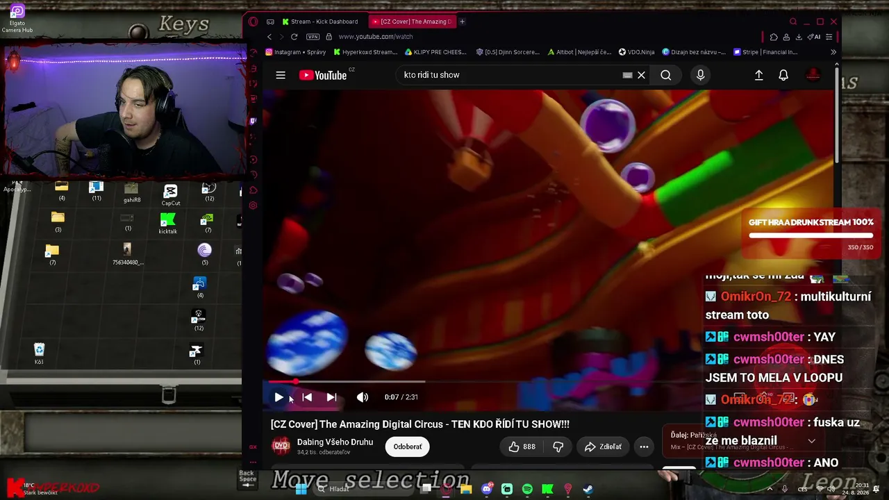Viewport: 889px width, 500px height.
Task: Select the CZ Cover Amazing Digital Circus tab
Action: [413, 22]
